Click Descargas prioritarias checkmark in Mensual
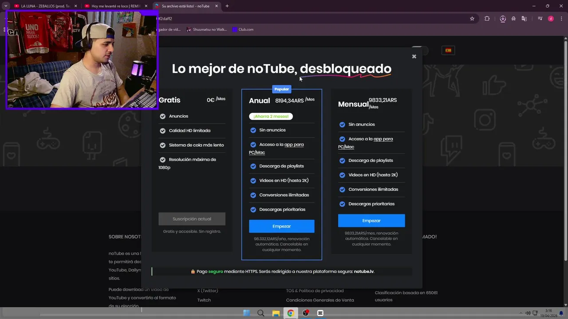The width and height of the screenshot is (568, 319). (x=342, y=204)
